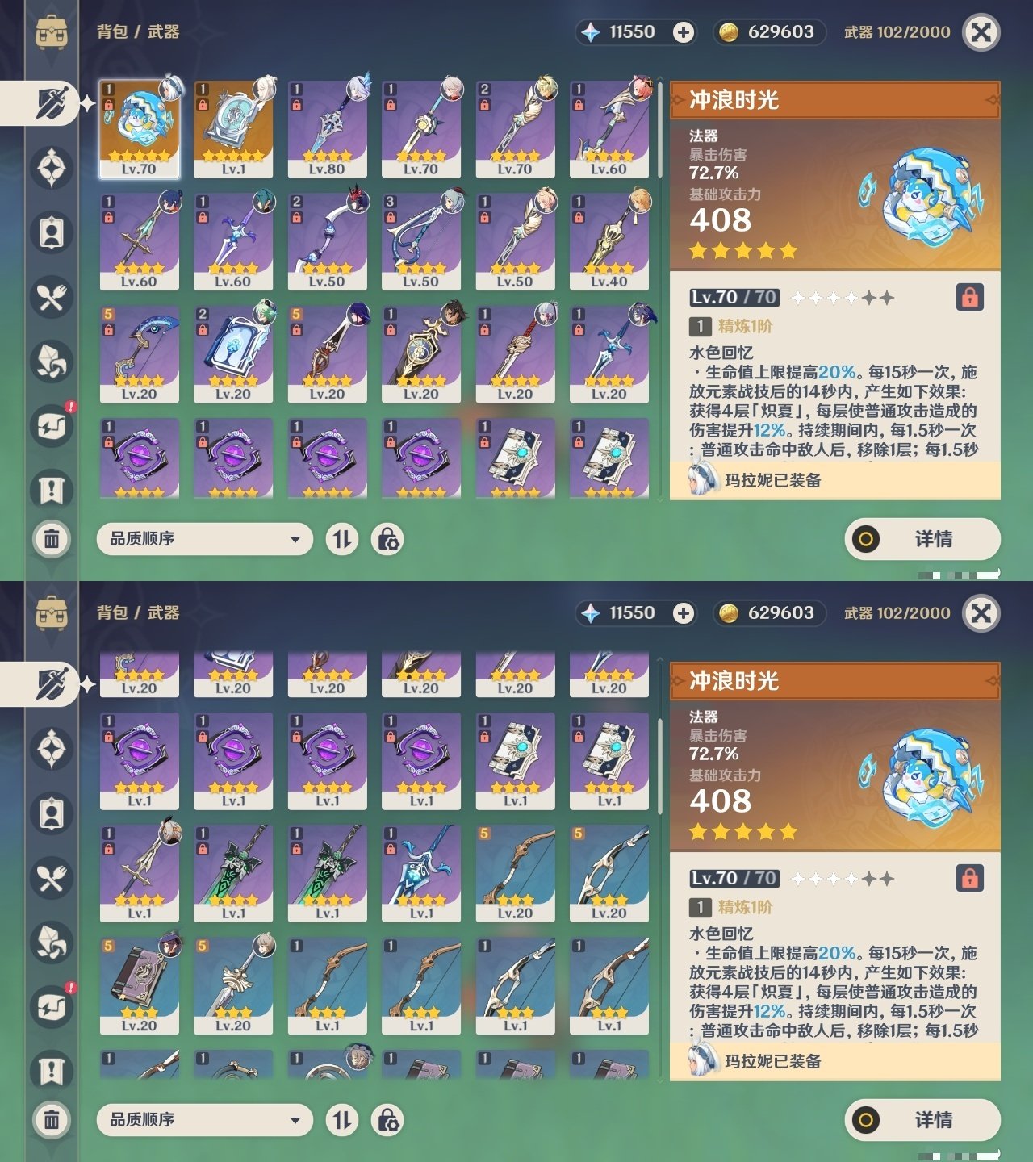Toggle the red lock on 冲浪时光 in the lower detail panel
This screenshot has width=1033, height=1162.
pyautogui.click(x=970, y=878)
